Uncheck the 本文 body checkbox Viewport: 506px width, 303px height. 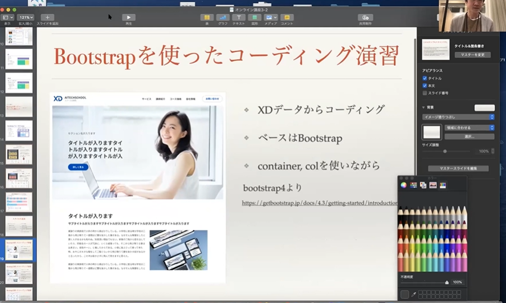[425, 86]
